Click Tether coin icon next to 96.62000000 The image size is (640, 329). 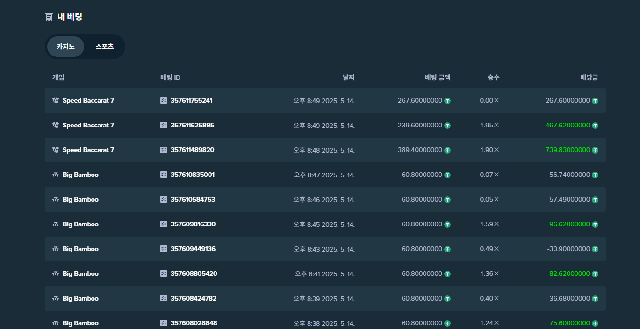tap(595, 224)
